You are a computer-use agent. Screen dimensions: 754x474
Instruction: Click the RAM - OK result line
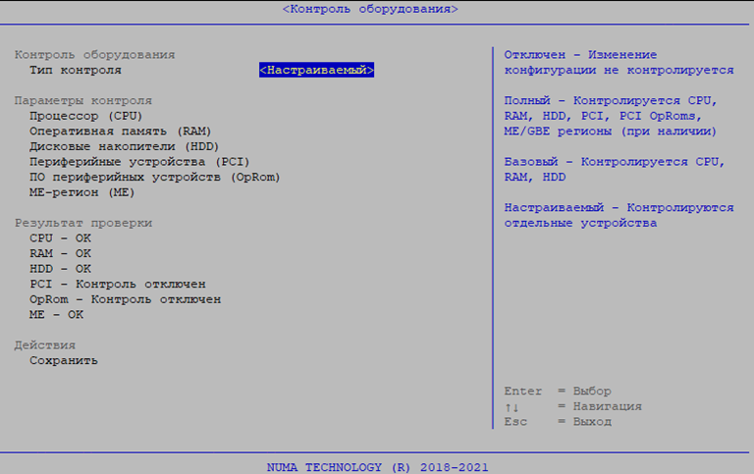pyautogui.click(x=60, y=253)
